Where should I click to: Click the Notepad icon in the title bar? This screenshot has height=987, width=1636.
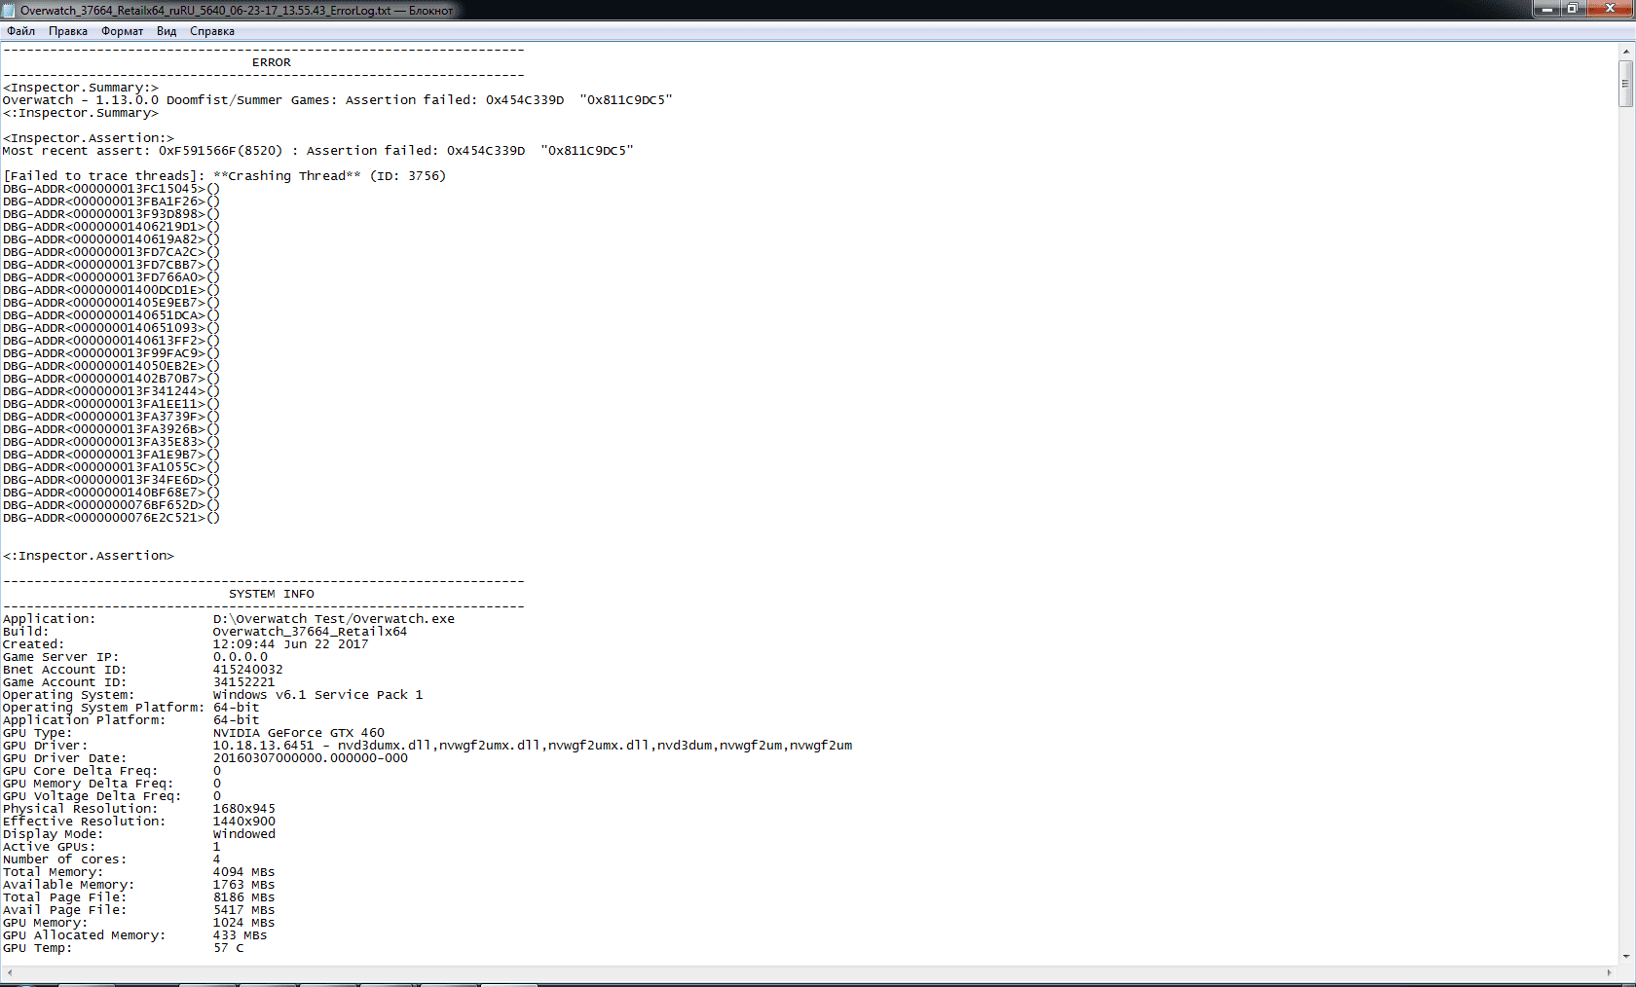pyautogui.click(x=10, y=10)
